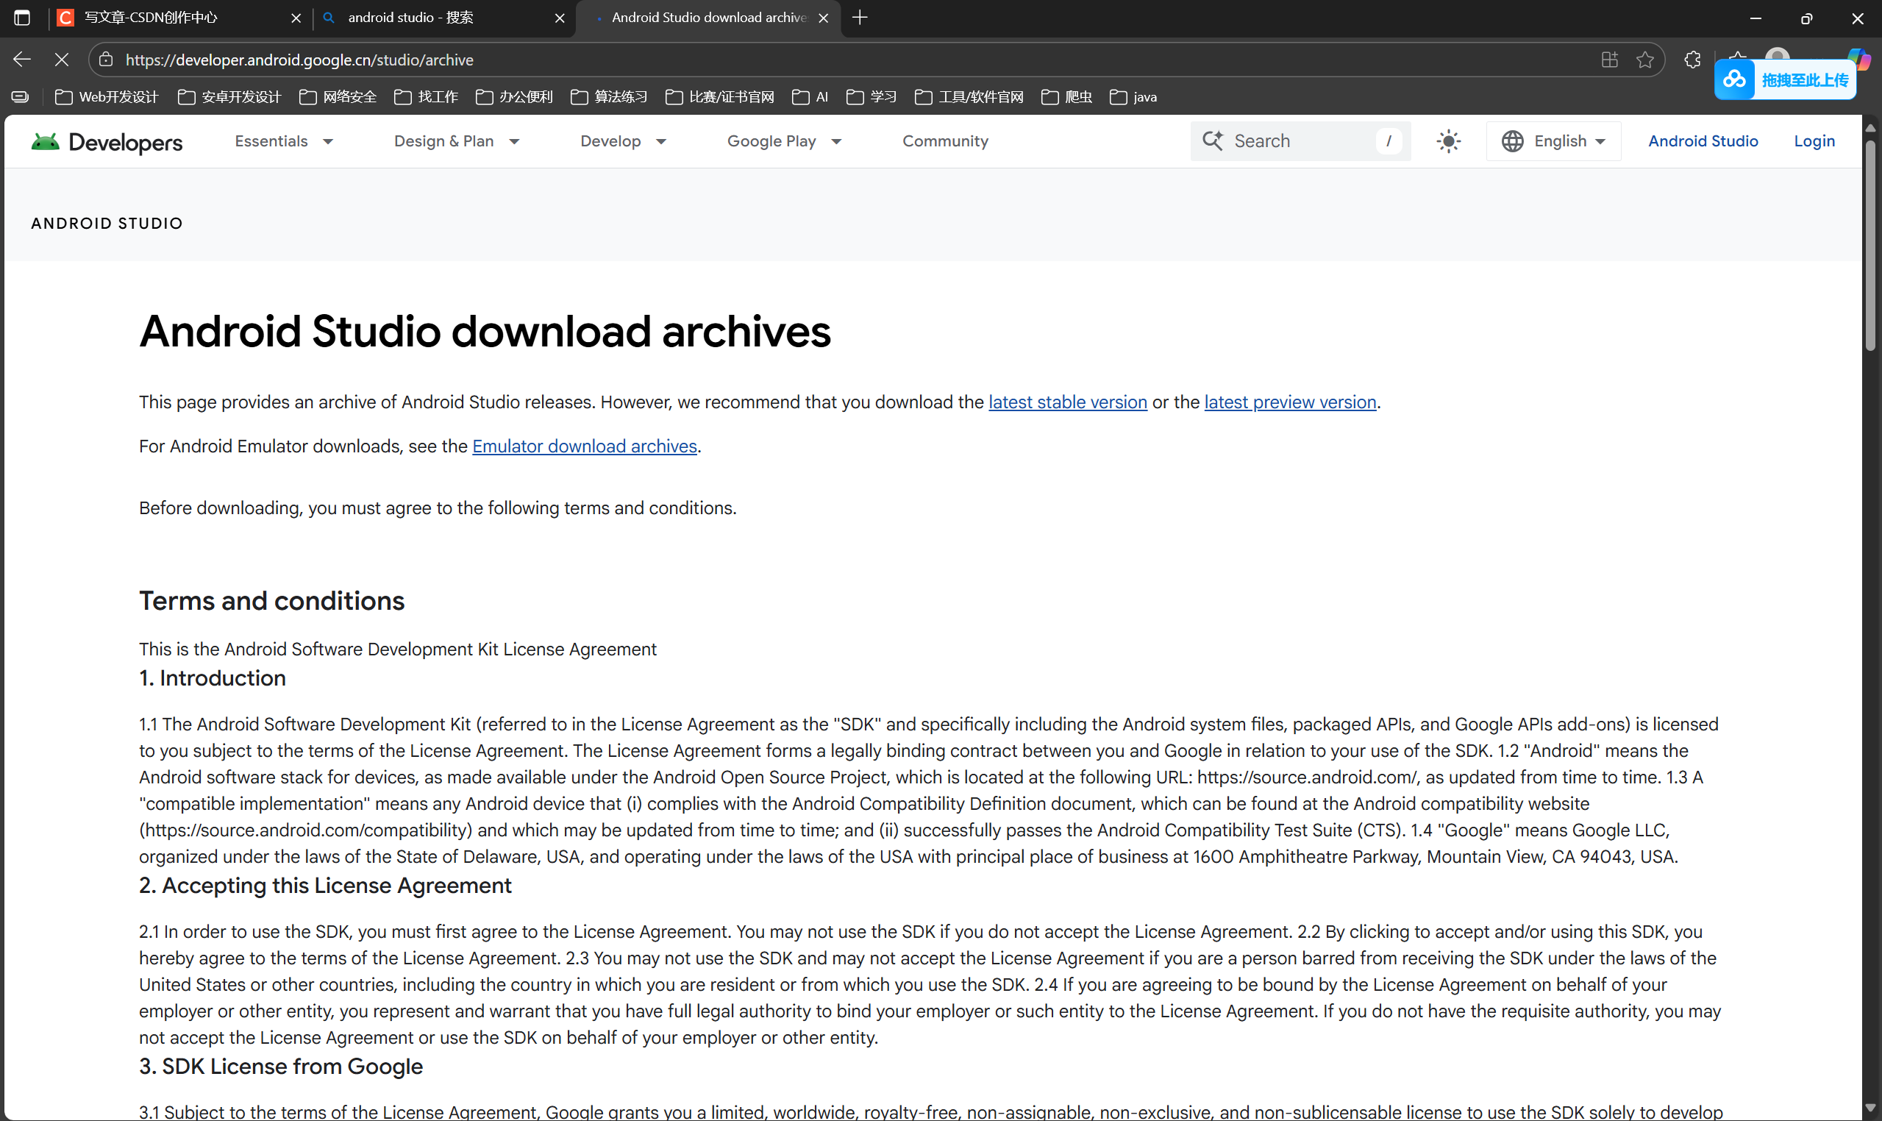
Task: Open the Web开发设计 bookmark folder
Action: click(x=107, y=96)
